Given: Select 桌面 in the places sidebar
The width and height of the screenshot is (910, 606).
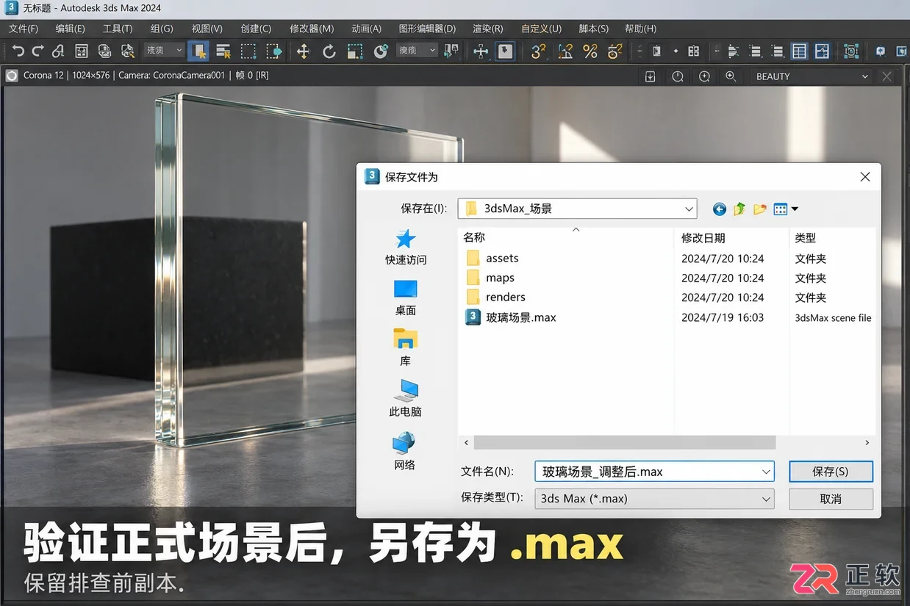Looking at the screenshot, I should coord(406,297).
